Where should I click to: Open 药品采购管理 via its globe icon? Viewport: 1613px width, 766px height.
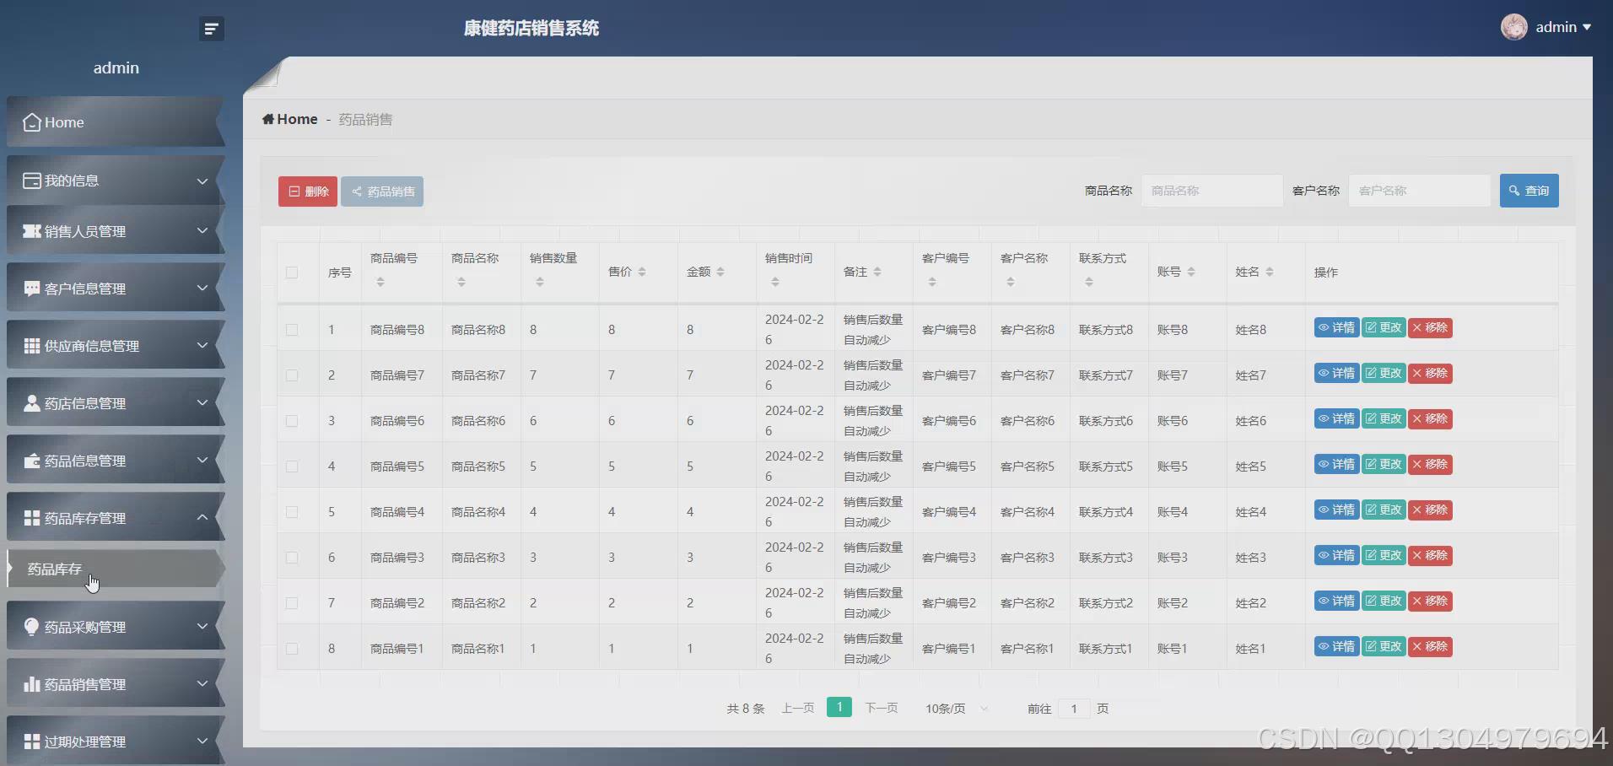pos(31,625)
